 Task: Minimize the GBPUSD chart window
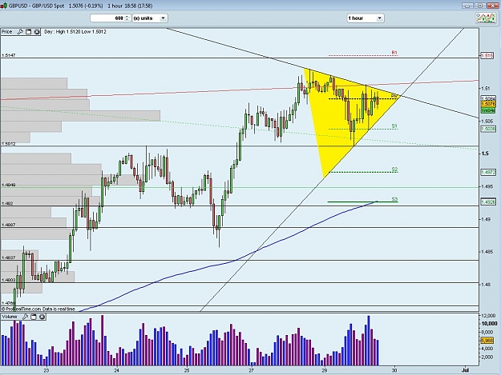coord(467,6)
